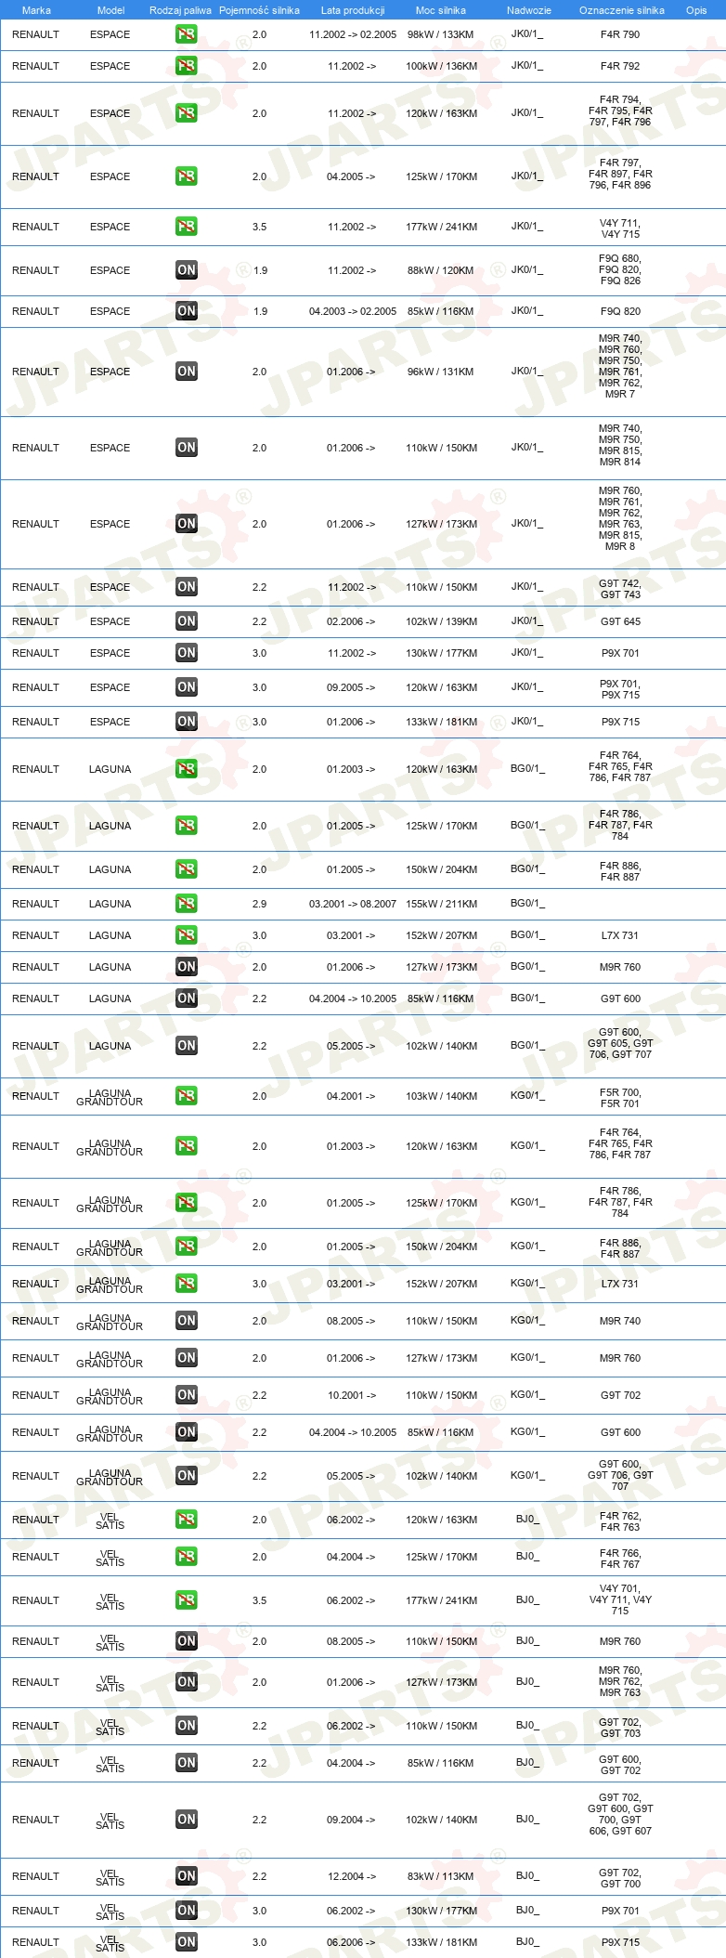
Task: Click the PB fuel icon in the F4R 792 row
Action: [187, 66]
